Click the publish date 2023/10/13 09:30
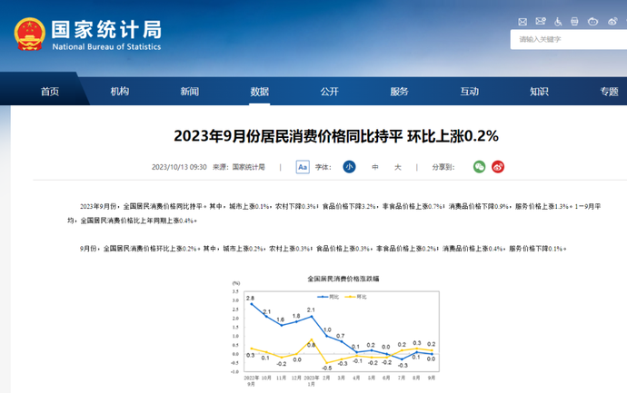Image resolution: width=627 pixels, height=393 pixels. pos(179,167)
